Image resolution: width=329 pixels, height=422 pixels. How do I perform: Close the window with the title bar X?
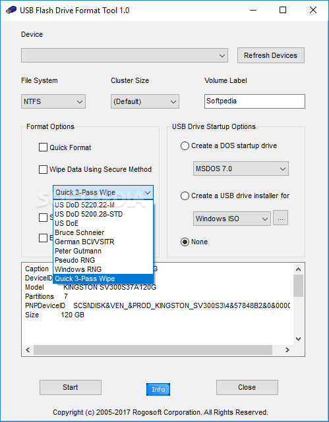point(313,11)
